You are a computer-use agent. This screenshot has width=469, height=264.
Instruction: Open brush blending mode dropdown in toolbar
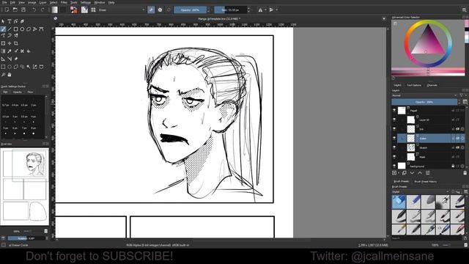(x=122, y=10)
